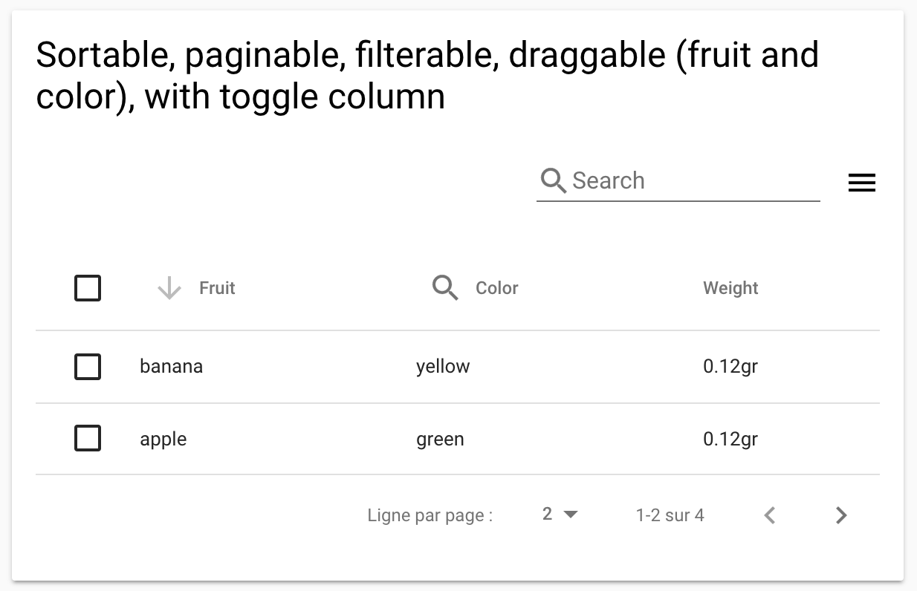Screen dimensions: 917x591
Task: Click the apple cell
Action: pyautogui.click(x=163, y=440)
